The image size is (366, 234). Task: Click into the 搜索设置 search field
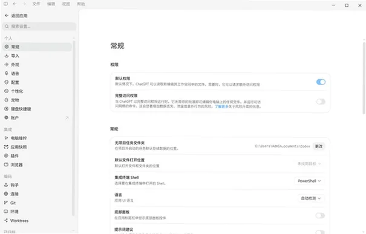pyautogui.click(x=39, y=27)
